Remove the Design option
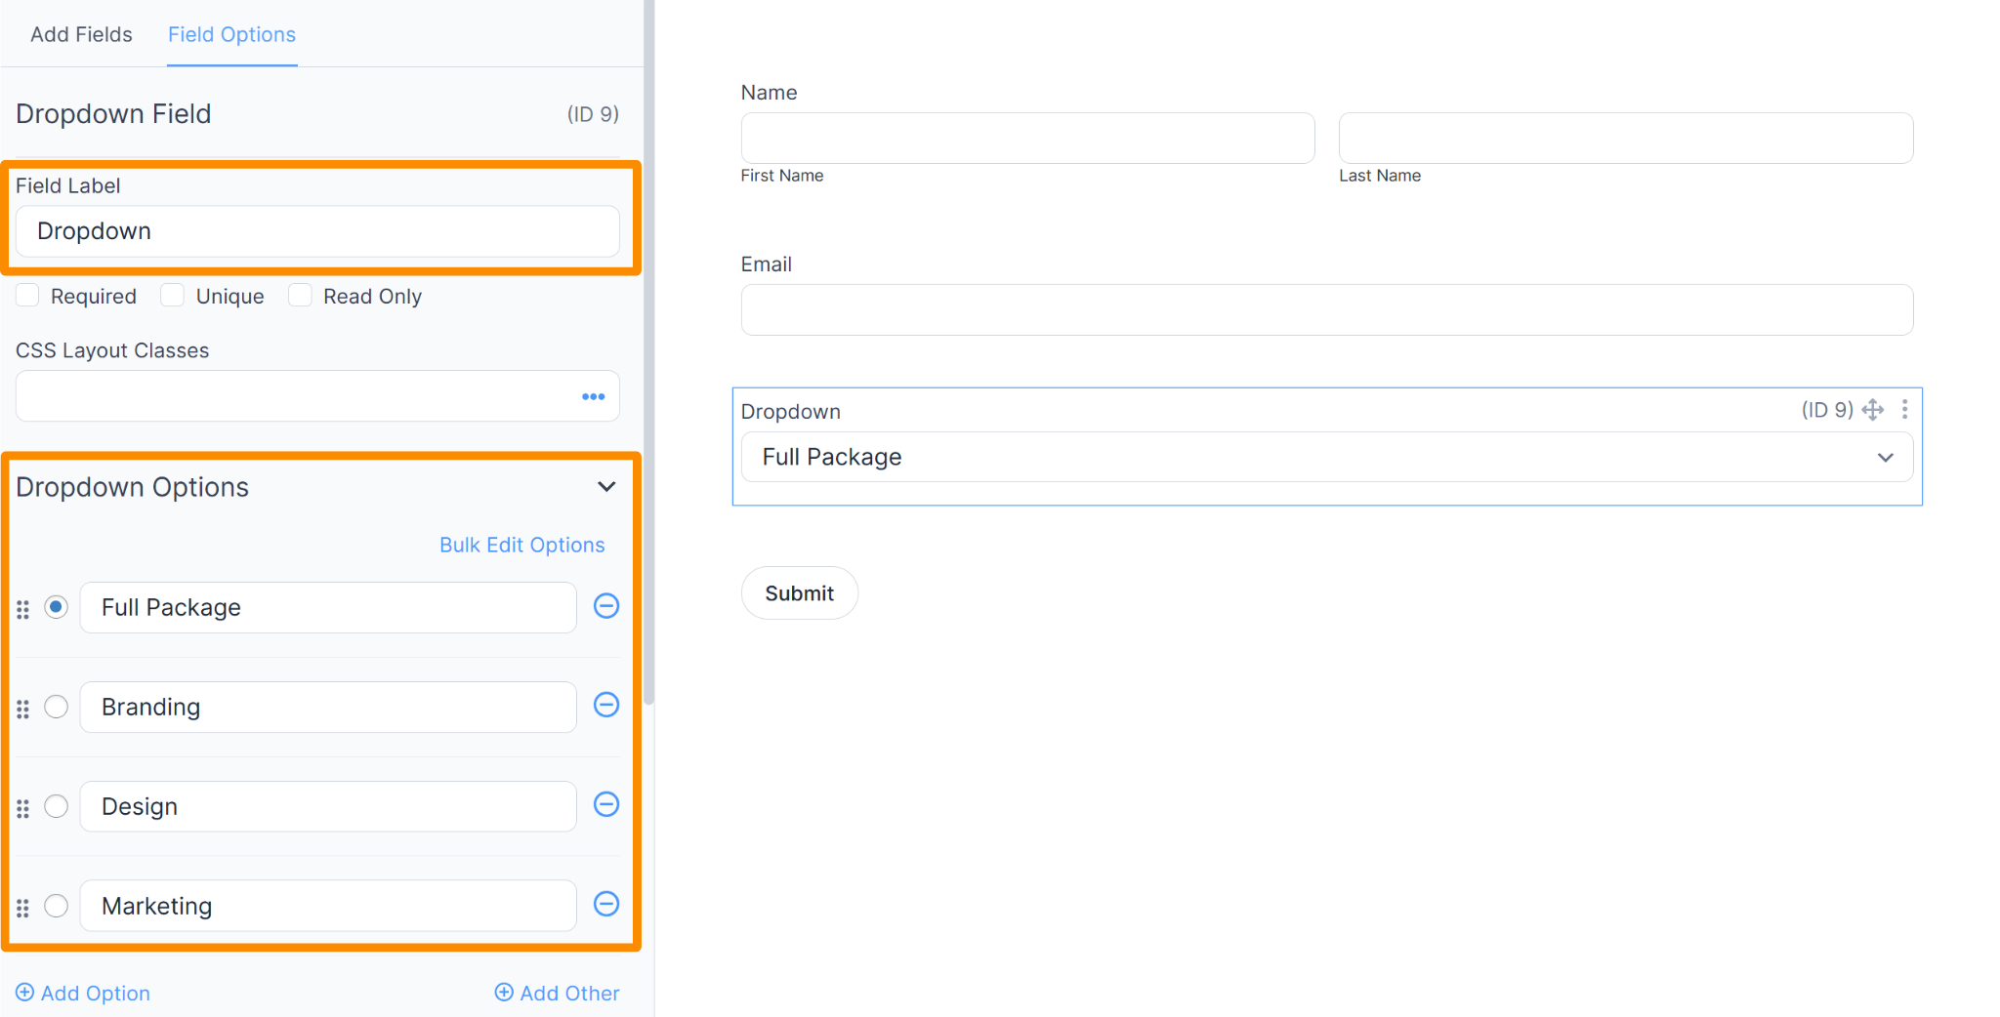The image size is (2000, 1017). click(x=606, y=804)
